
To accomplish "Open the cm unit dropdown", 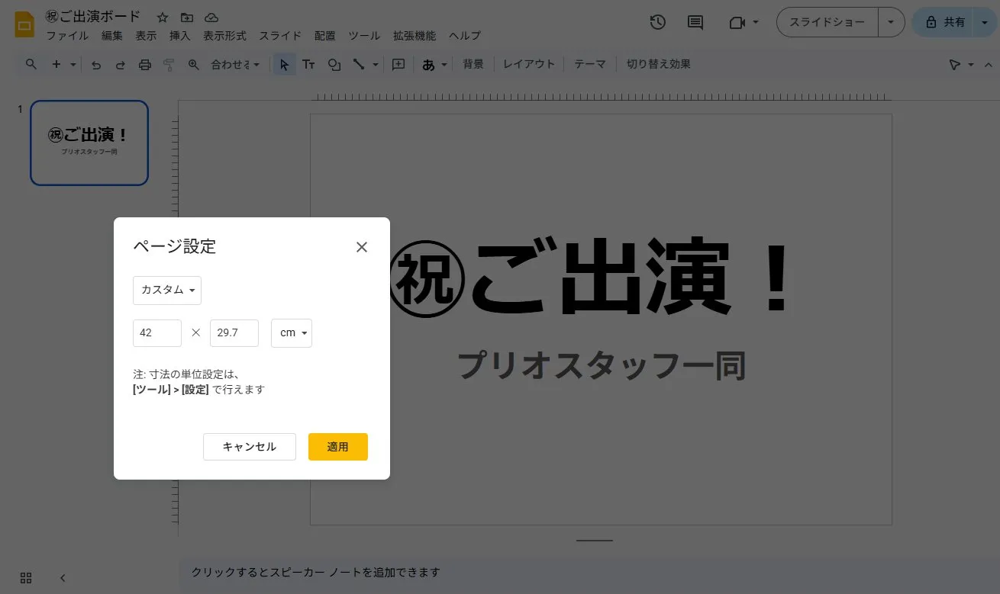I will [x=292, y=333].
